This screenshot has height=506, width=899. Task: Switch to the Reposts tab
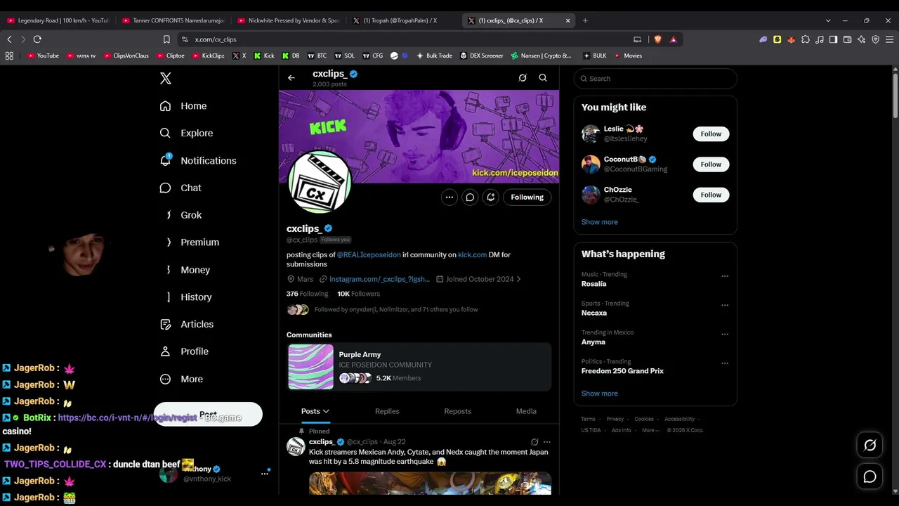(457, 411)
